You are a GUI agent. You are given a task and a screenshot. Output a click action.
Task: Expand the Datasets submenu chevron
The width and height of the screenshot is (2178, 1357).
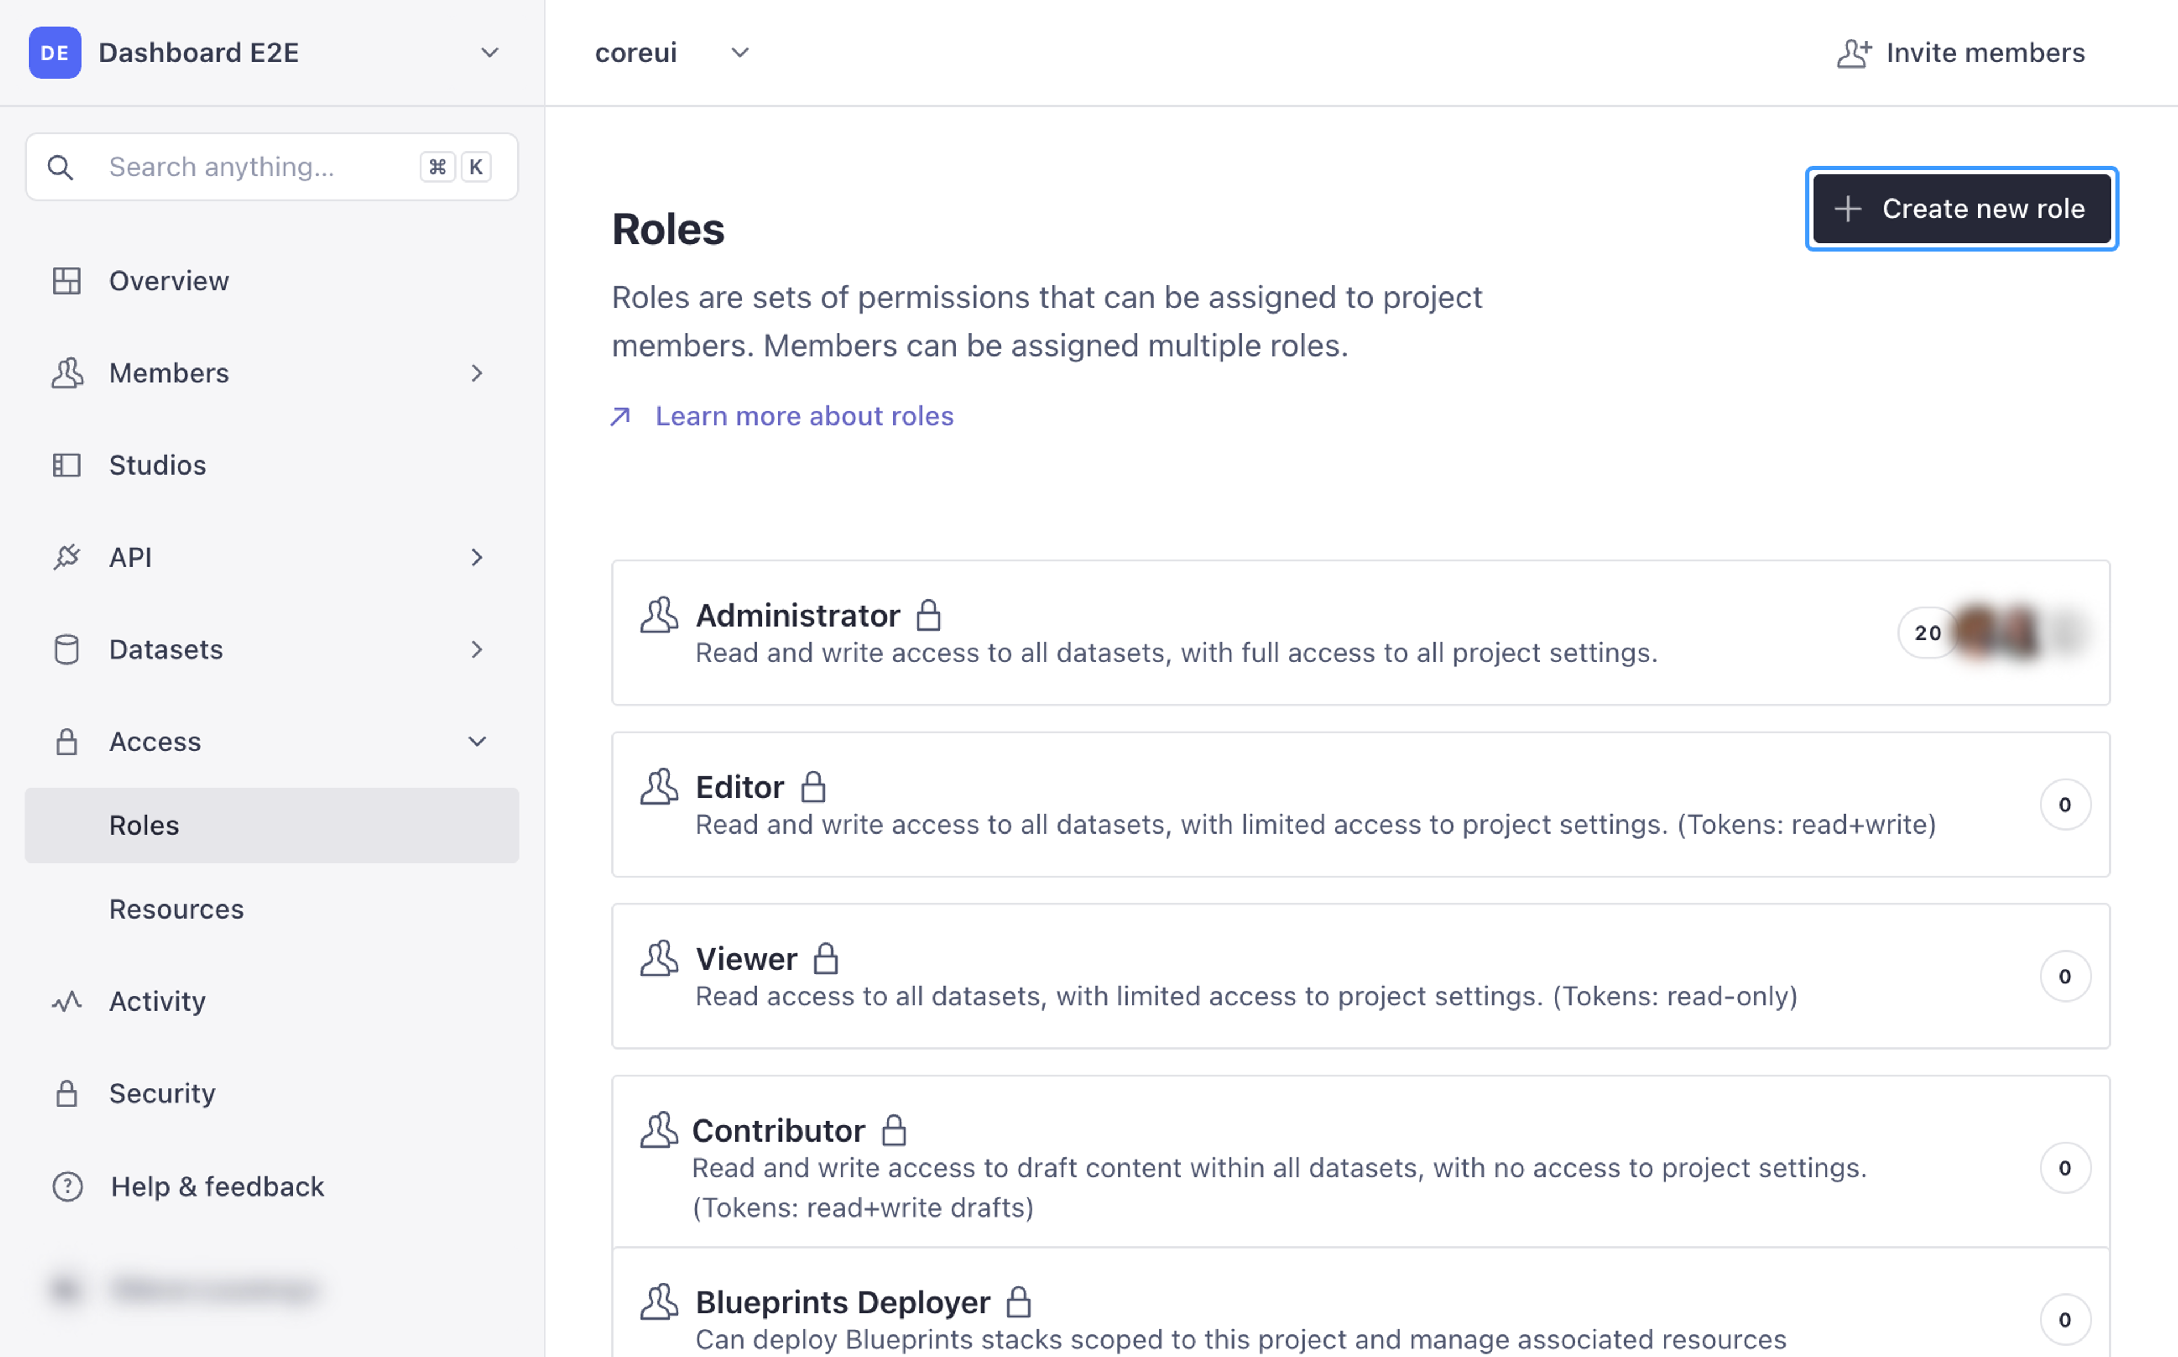tap(476, 650)
